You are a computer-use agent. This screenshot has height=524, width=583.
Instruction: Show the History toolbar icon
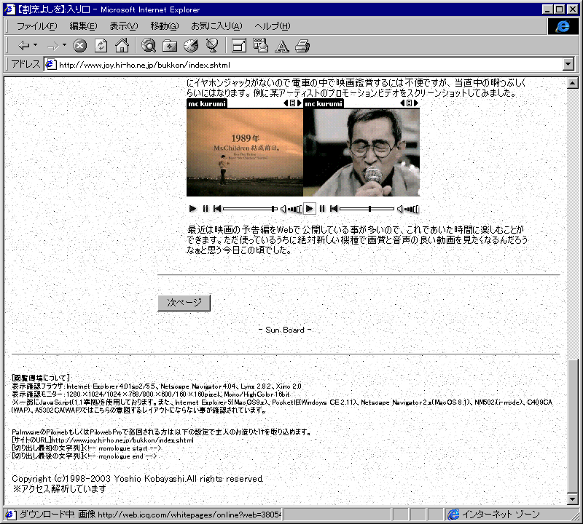[x=191, y=46]
